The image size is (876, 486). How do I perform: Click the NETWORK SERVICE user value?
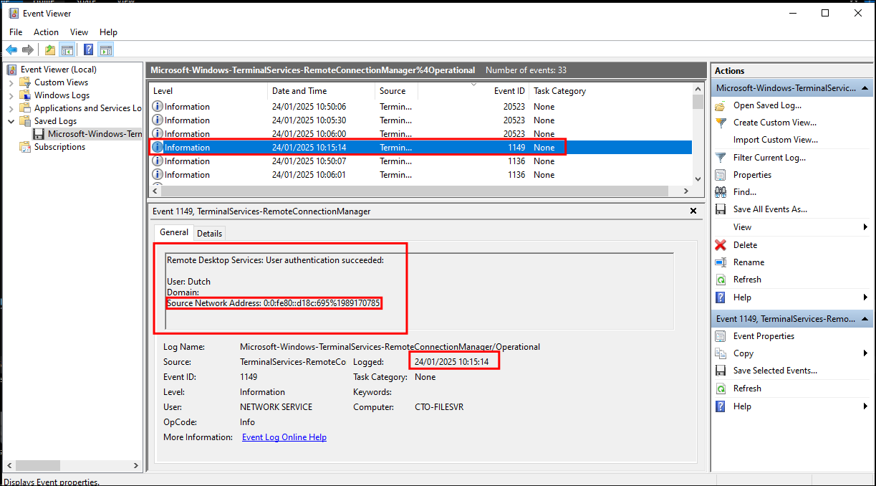click(x=276, y=407)
